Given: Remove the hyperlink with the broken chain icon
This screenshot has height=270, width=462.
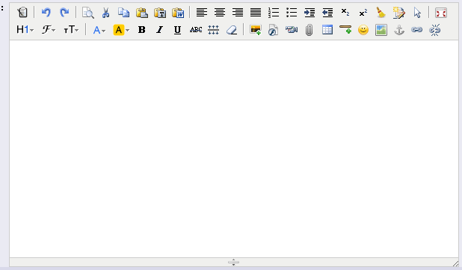Looking at the screenshot, I should click(434, 30).
